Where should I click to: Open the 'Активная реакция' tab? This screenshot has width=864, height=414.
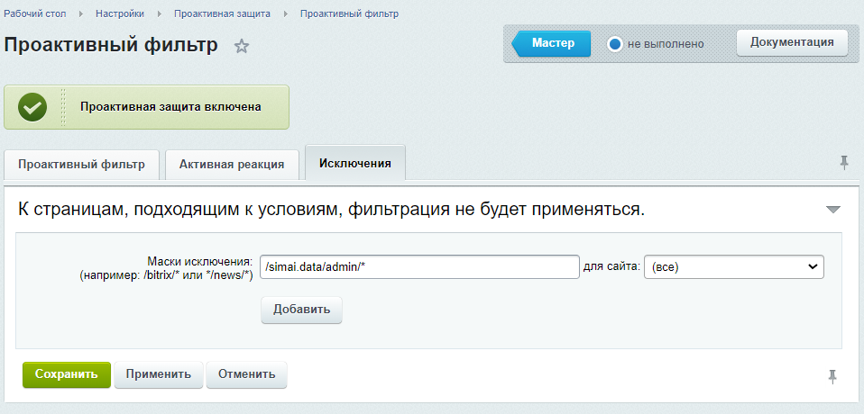tap(232, 165)
